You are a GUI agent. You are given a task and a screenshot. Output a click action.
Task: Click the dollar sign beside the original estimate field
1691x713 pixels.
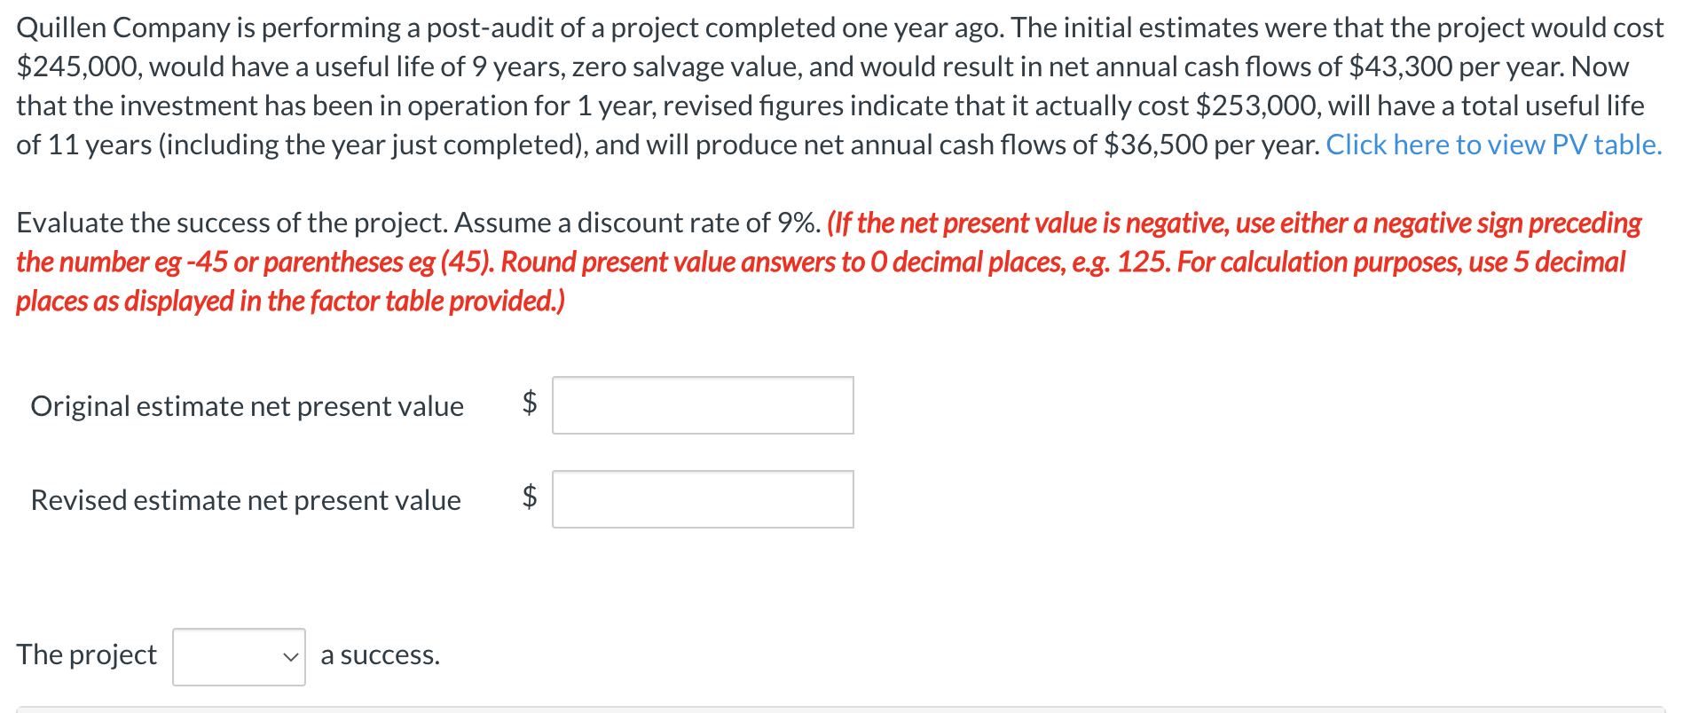click(530, 403)
